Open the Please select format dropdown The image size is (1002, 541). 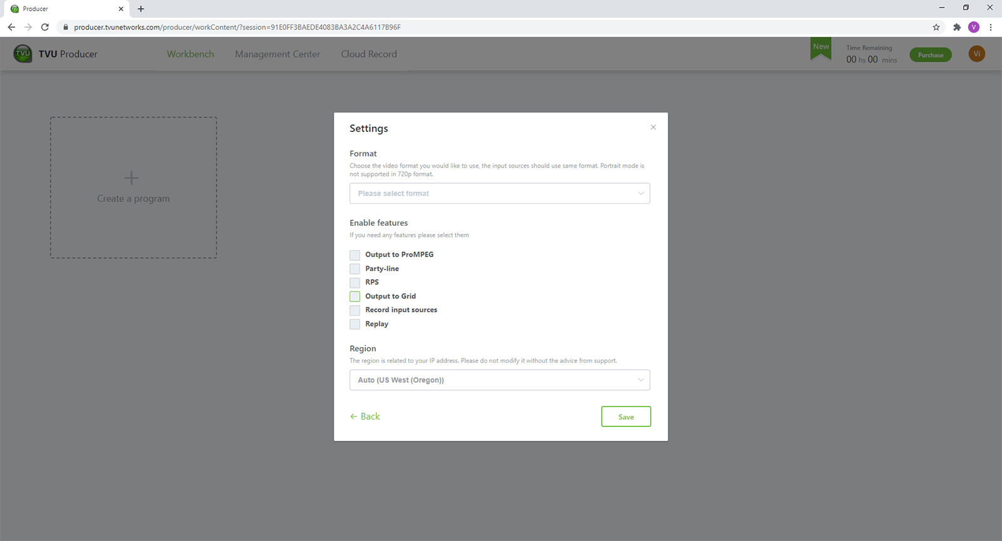500,193
